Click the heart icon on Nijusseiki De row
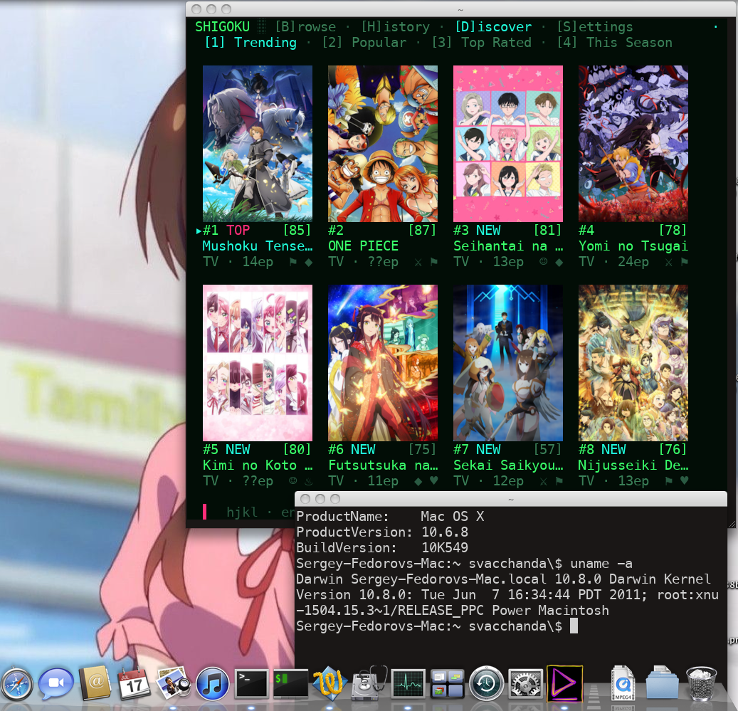The image size is (738, 711). [x=685, y=481]
